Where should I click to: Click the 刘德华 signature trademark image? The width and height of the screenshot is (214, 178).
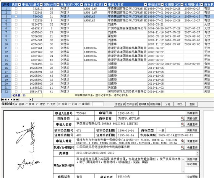point(28,145)
